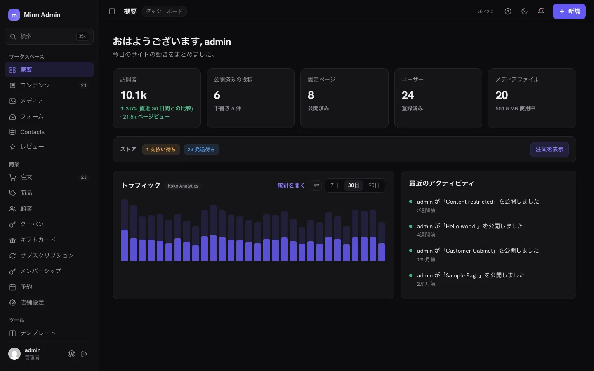Image resolution: width=594 pixels, height=371 pixels.
Task: Open the 統計を開く link
Action: pos(291,185)
